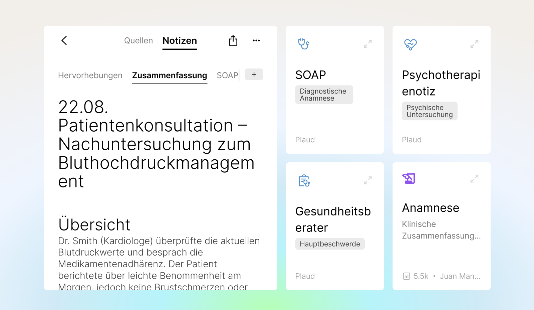Select the Notizen tab
The image size is (534, 310).
point(180,41)
